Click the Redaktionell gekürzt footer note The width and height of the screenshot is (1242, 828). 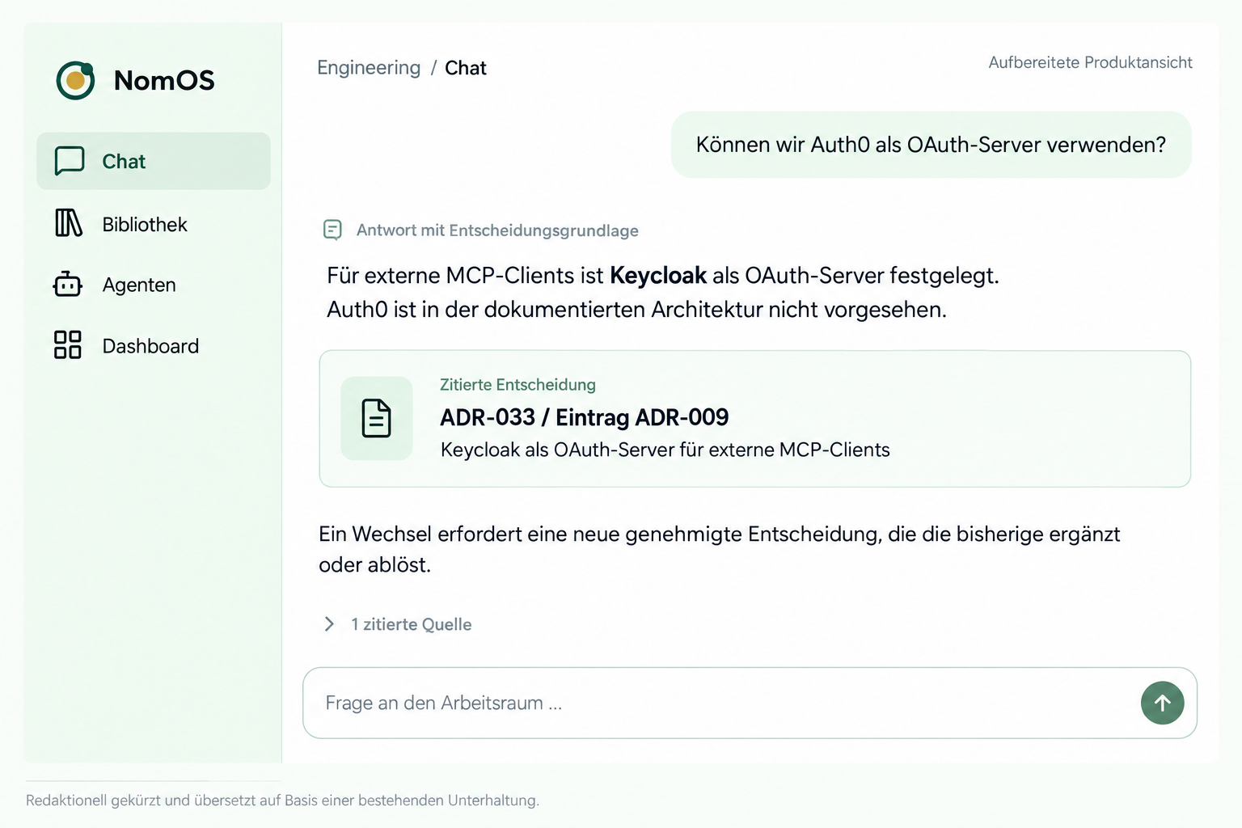pos(282,801)
